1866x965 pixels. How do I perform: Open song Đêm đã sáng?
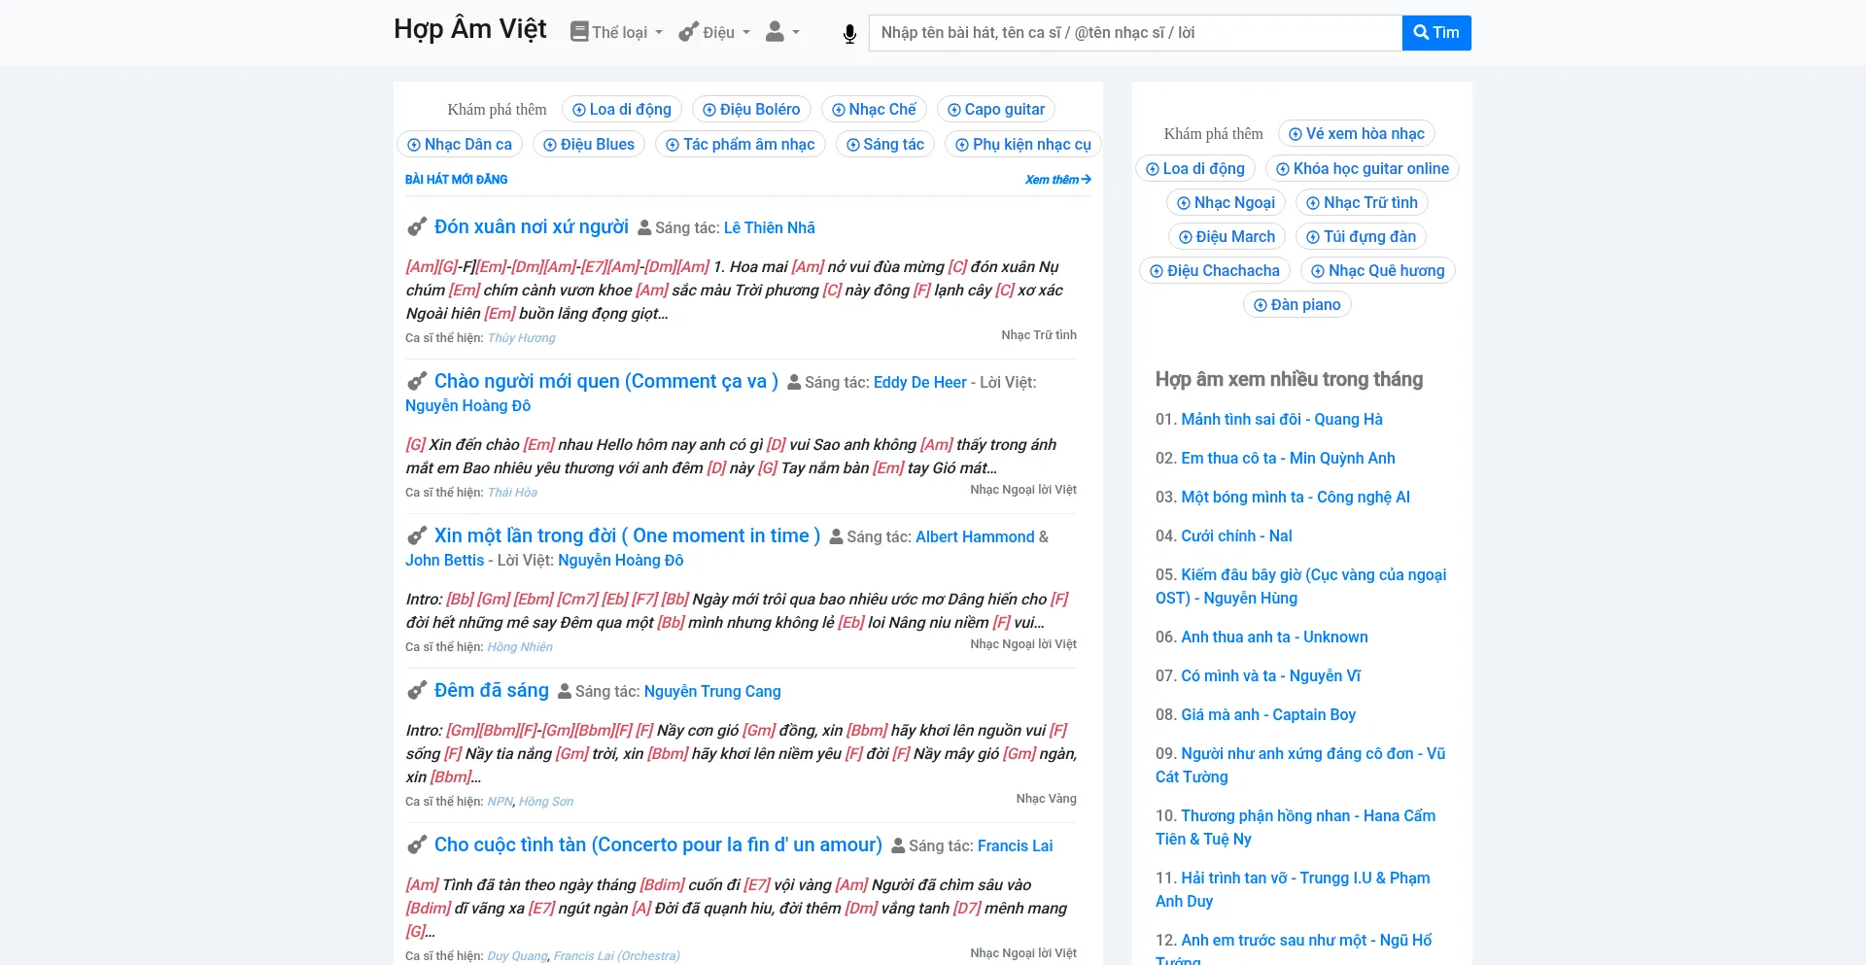pos(492,691)
